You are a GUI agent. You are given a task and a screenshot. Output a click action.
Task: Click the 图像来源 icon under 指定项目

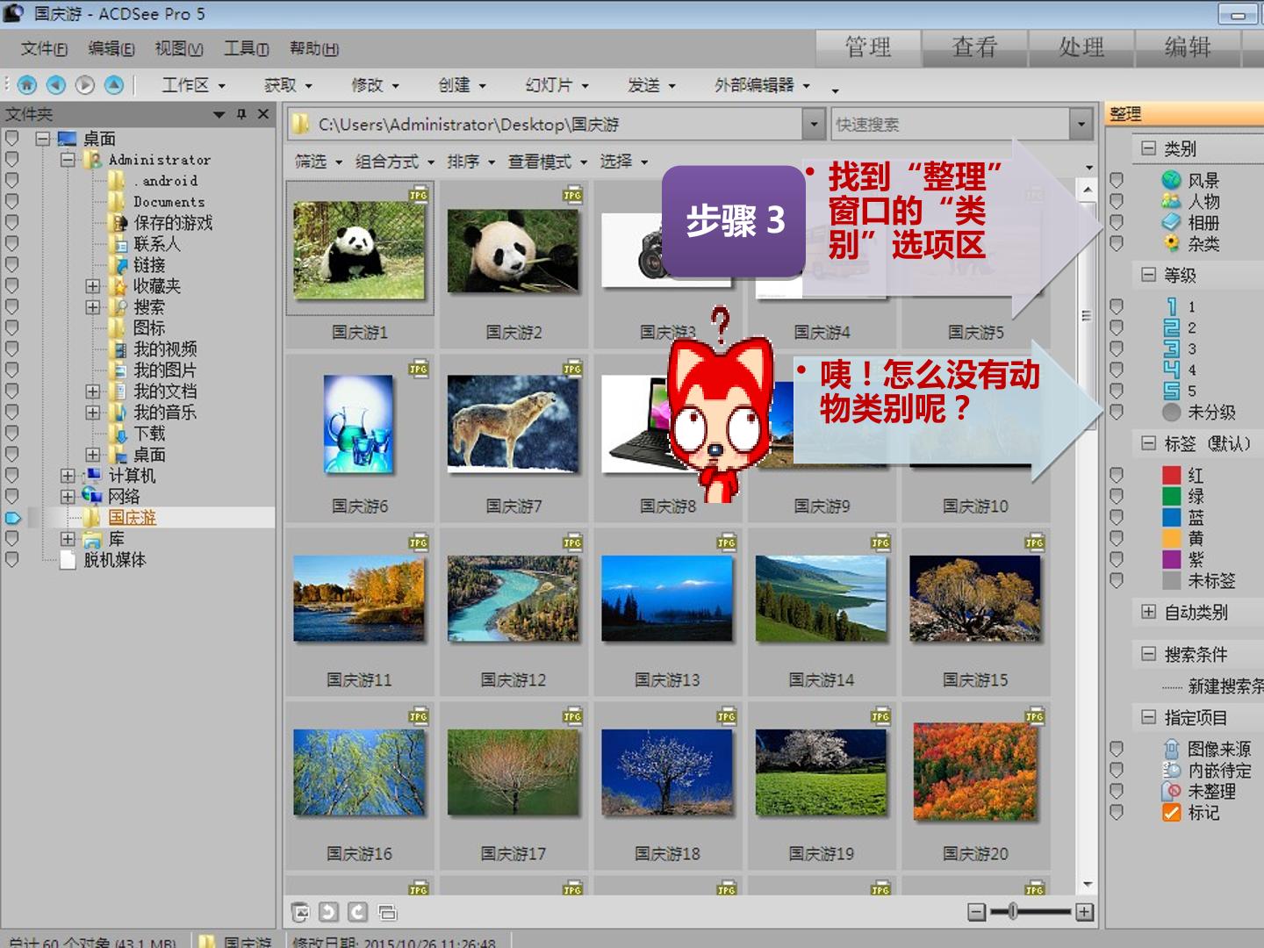pos(1171,749)
